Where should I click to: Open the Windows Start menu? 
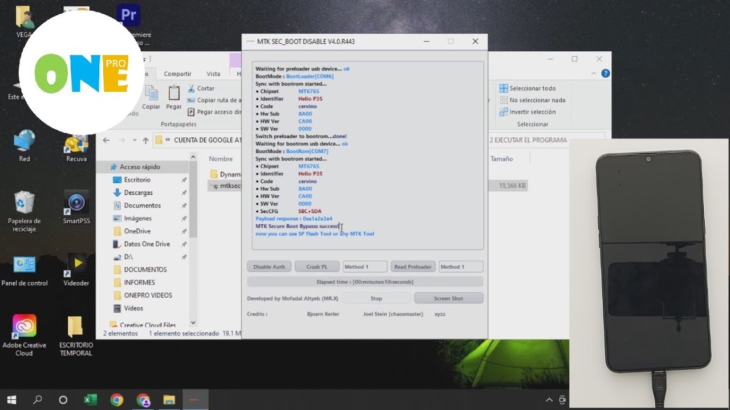pyautogui.click(x=11, y=400)
